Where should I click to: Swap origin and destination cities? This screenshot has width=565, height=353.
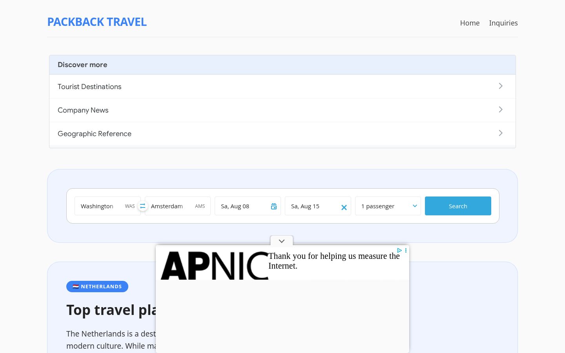(143, 206)
